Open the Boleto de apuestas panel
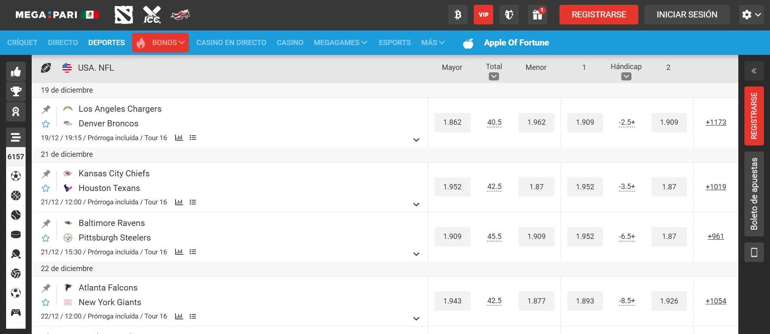770x334 pixels. click(754, 194)
